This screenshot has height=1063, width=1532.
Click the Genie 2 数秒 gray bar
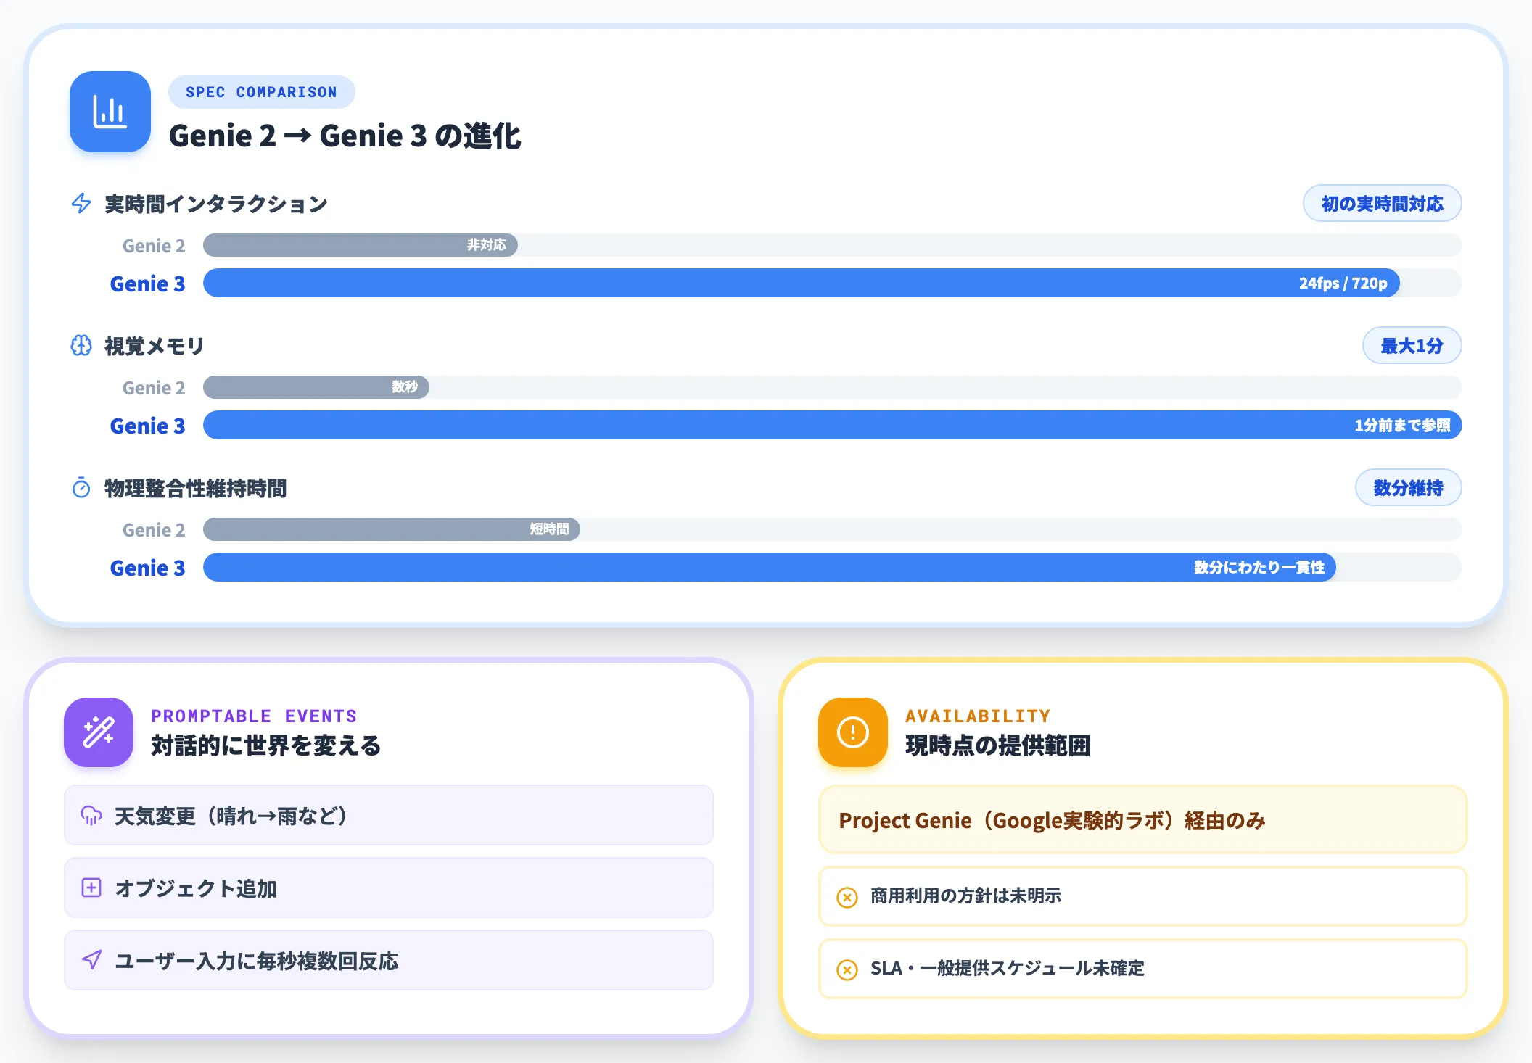click(x=316, y=387)
